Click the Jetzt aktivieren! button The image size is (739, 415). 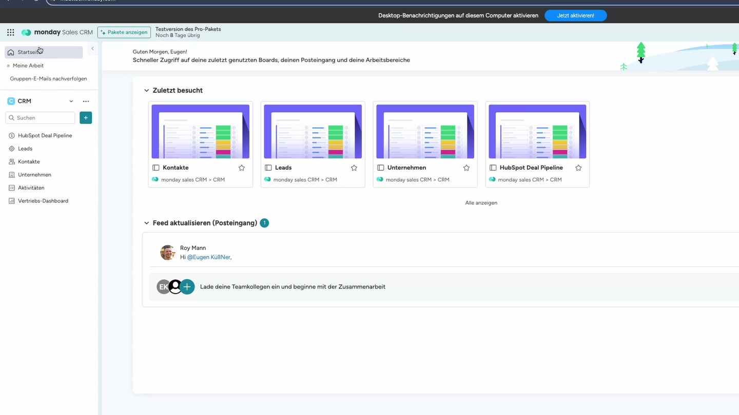click(x=575, y=15)
